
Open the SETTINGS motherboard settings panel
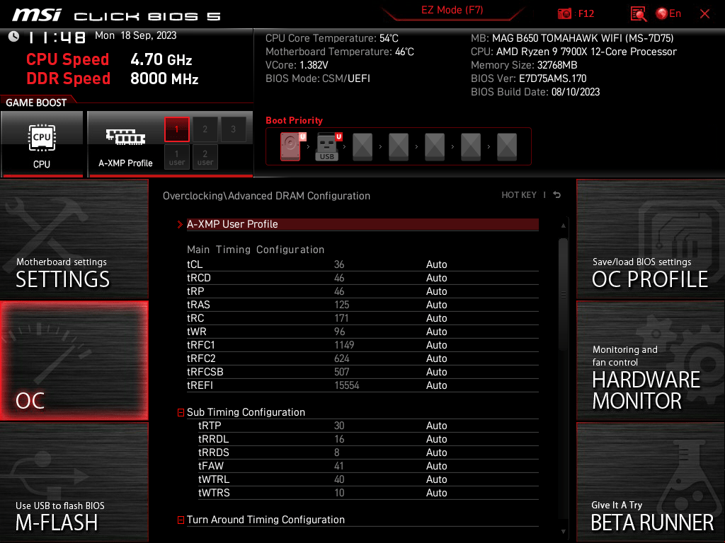click(x=74, y=239)
